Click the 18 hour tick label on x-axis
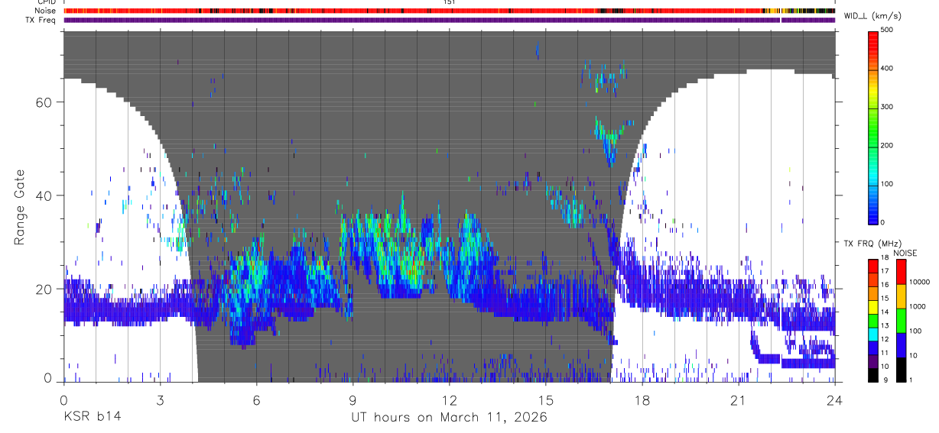The image size is (939, 433). coord(642,400)
